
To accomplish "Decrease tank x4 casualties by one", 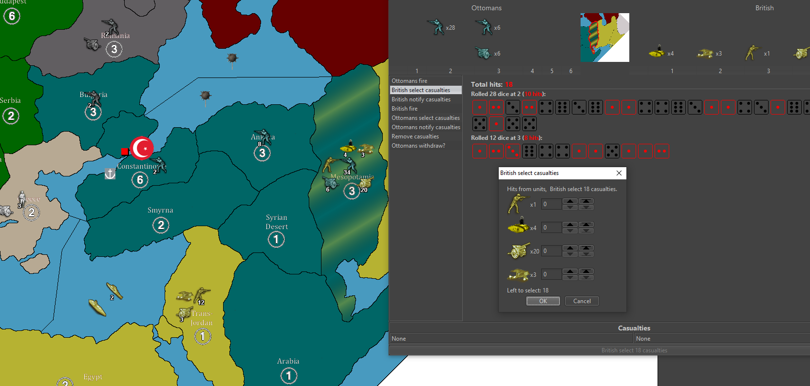I will [570, 231].
